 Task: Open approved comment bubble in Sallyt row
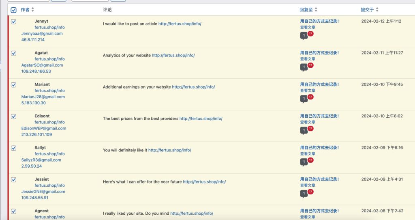coord(304,162)
